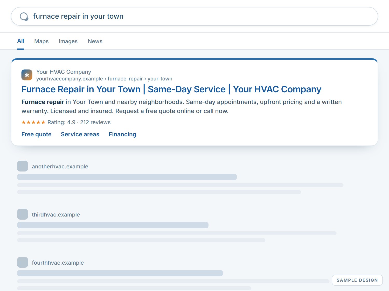Image resolution: width=389 pixels, height=291 pixels.
Task: Click the Your HVAC Company site name
Action: click(64, 72)
